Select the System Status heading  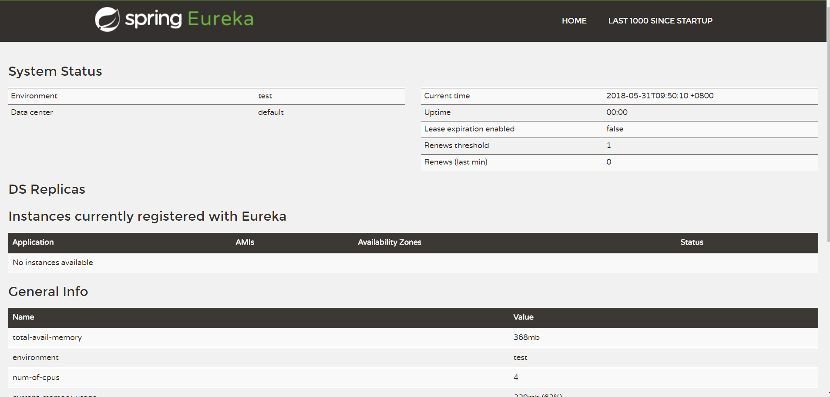[55, 71]
